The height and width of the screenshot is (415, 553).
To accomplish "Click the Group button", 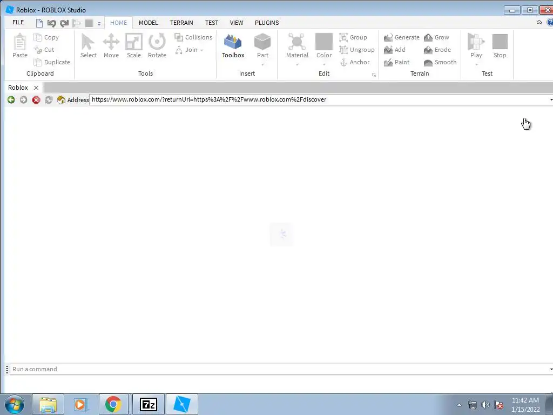I will point(353,37).
